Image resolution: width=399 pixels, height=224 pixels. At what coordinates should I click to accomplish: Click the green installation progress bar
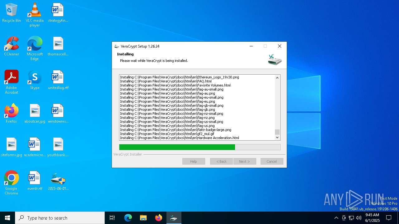click(x=177, y=147)
